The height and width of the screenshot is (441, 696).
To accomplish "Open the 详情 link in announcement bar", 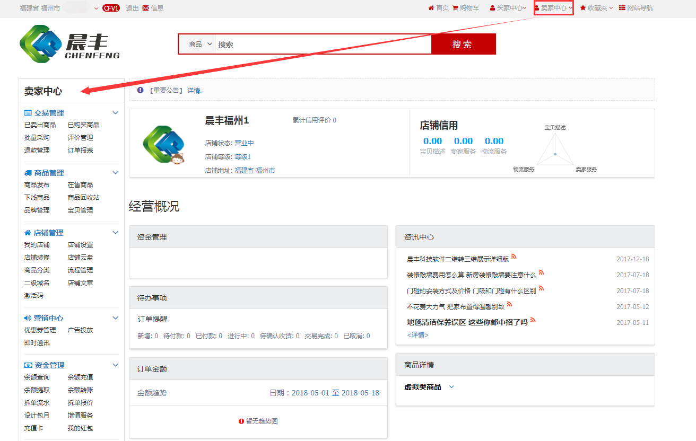I will [x=194, y=91].
